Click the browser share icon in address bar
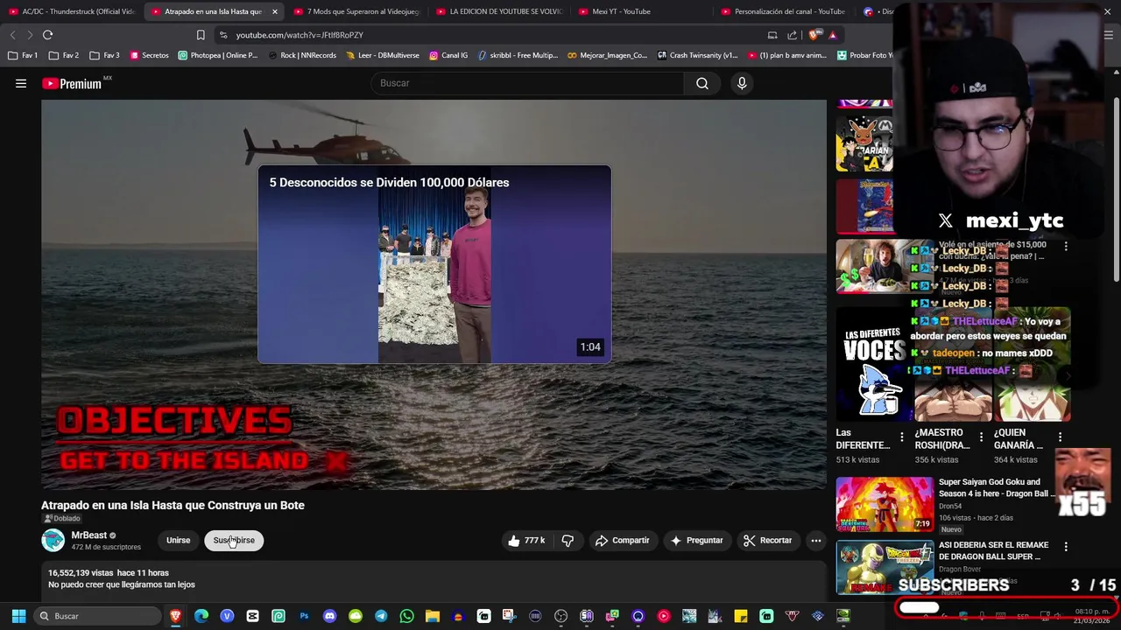The image size is (1121, 630). [793, 35]
